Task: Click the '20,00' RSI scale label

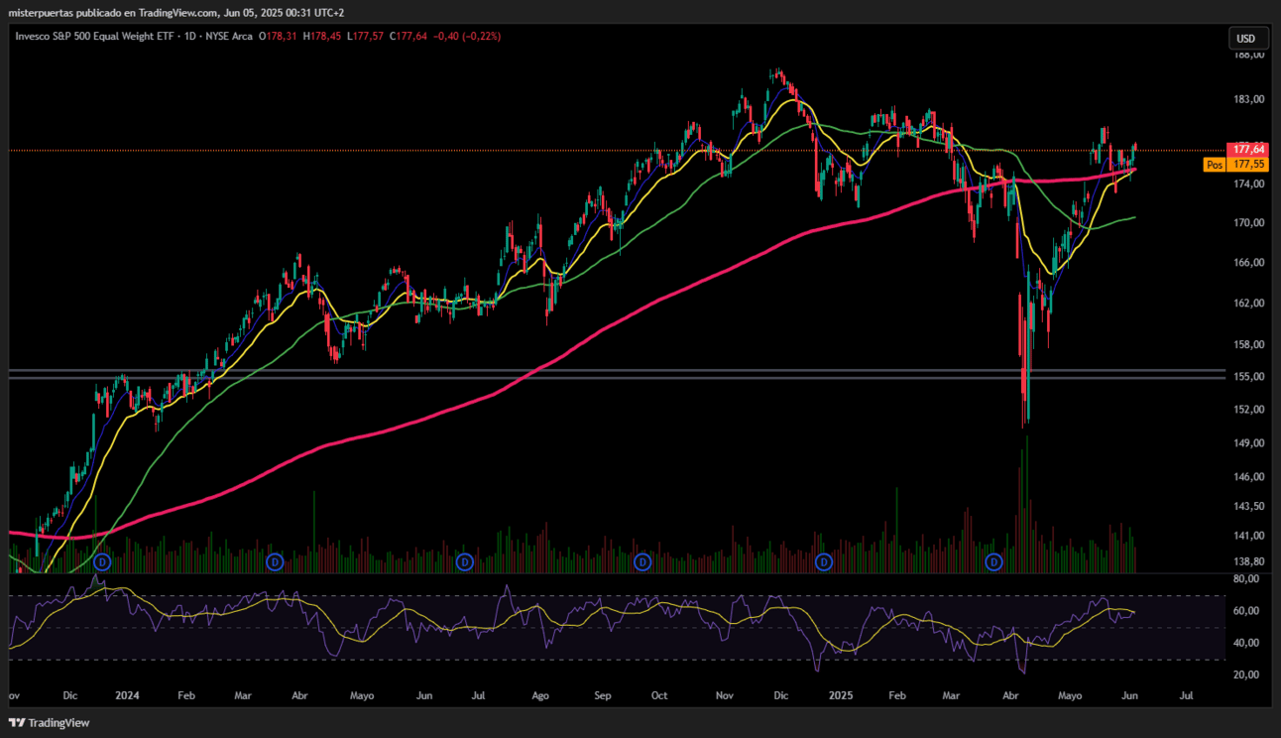Action: [x=1246, y=675]
